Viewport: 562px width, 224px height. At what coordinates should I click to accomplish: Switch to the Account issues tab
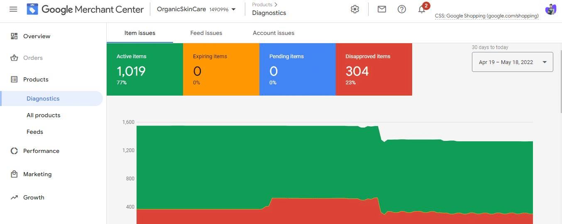[274, 33]
